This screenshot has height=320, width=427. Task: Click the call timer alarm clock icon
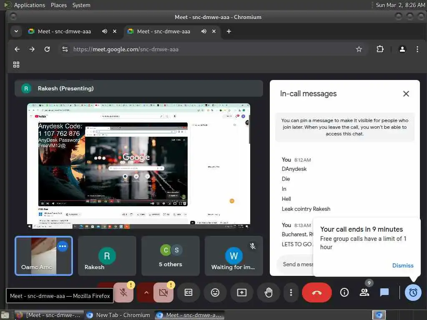point(413,292)
